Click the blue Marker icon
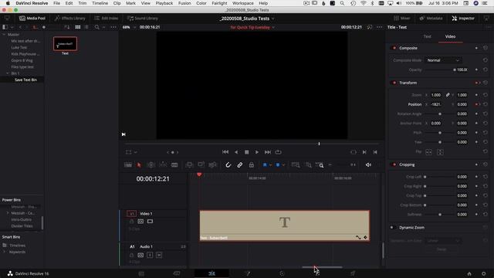This screenshot has width=494, height=278. [278, 164]
